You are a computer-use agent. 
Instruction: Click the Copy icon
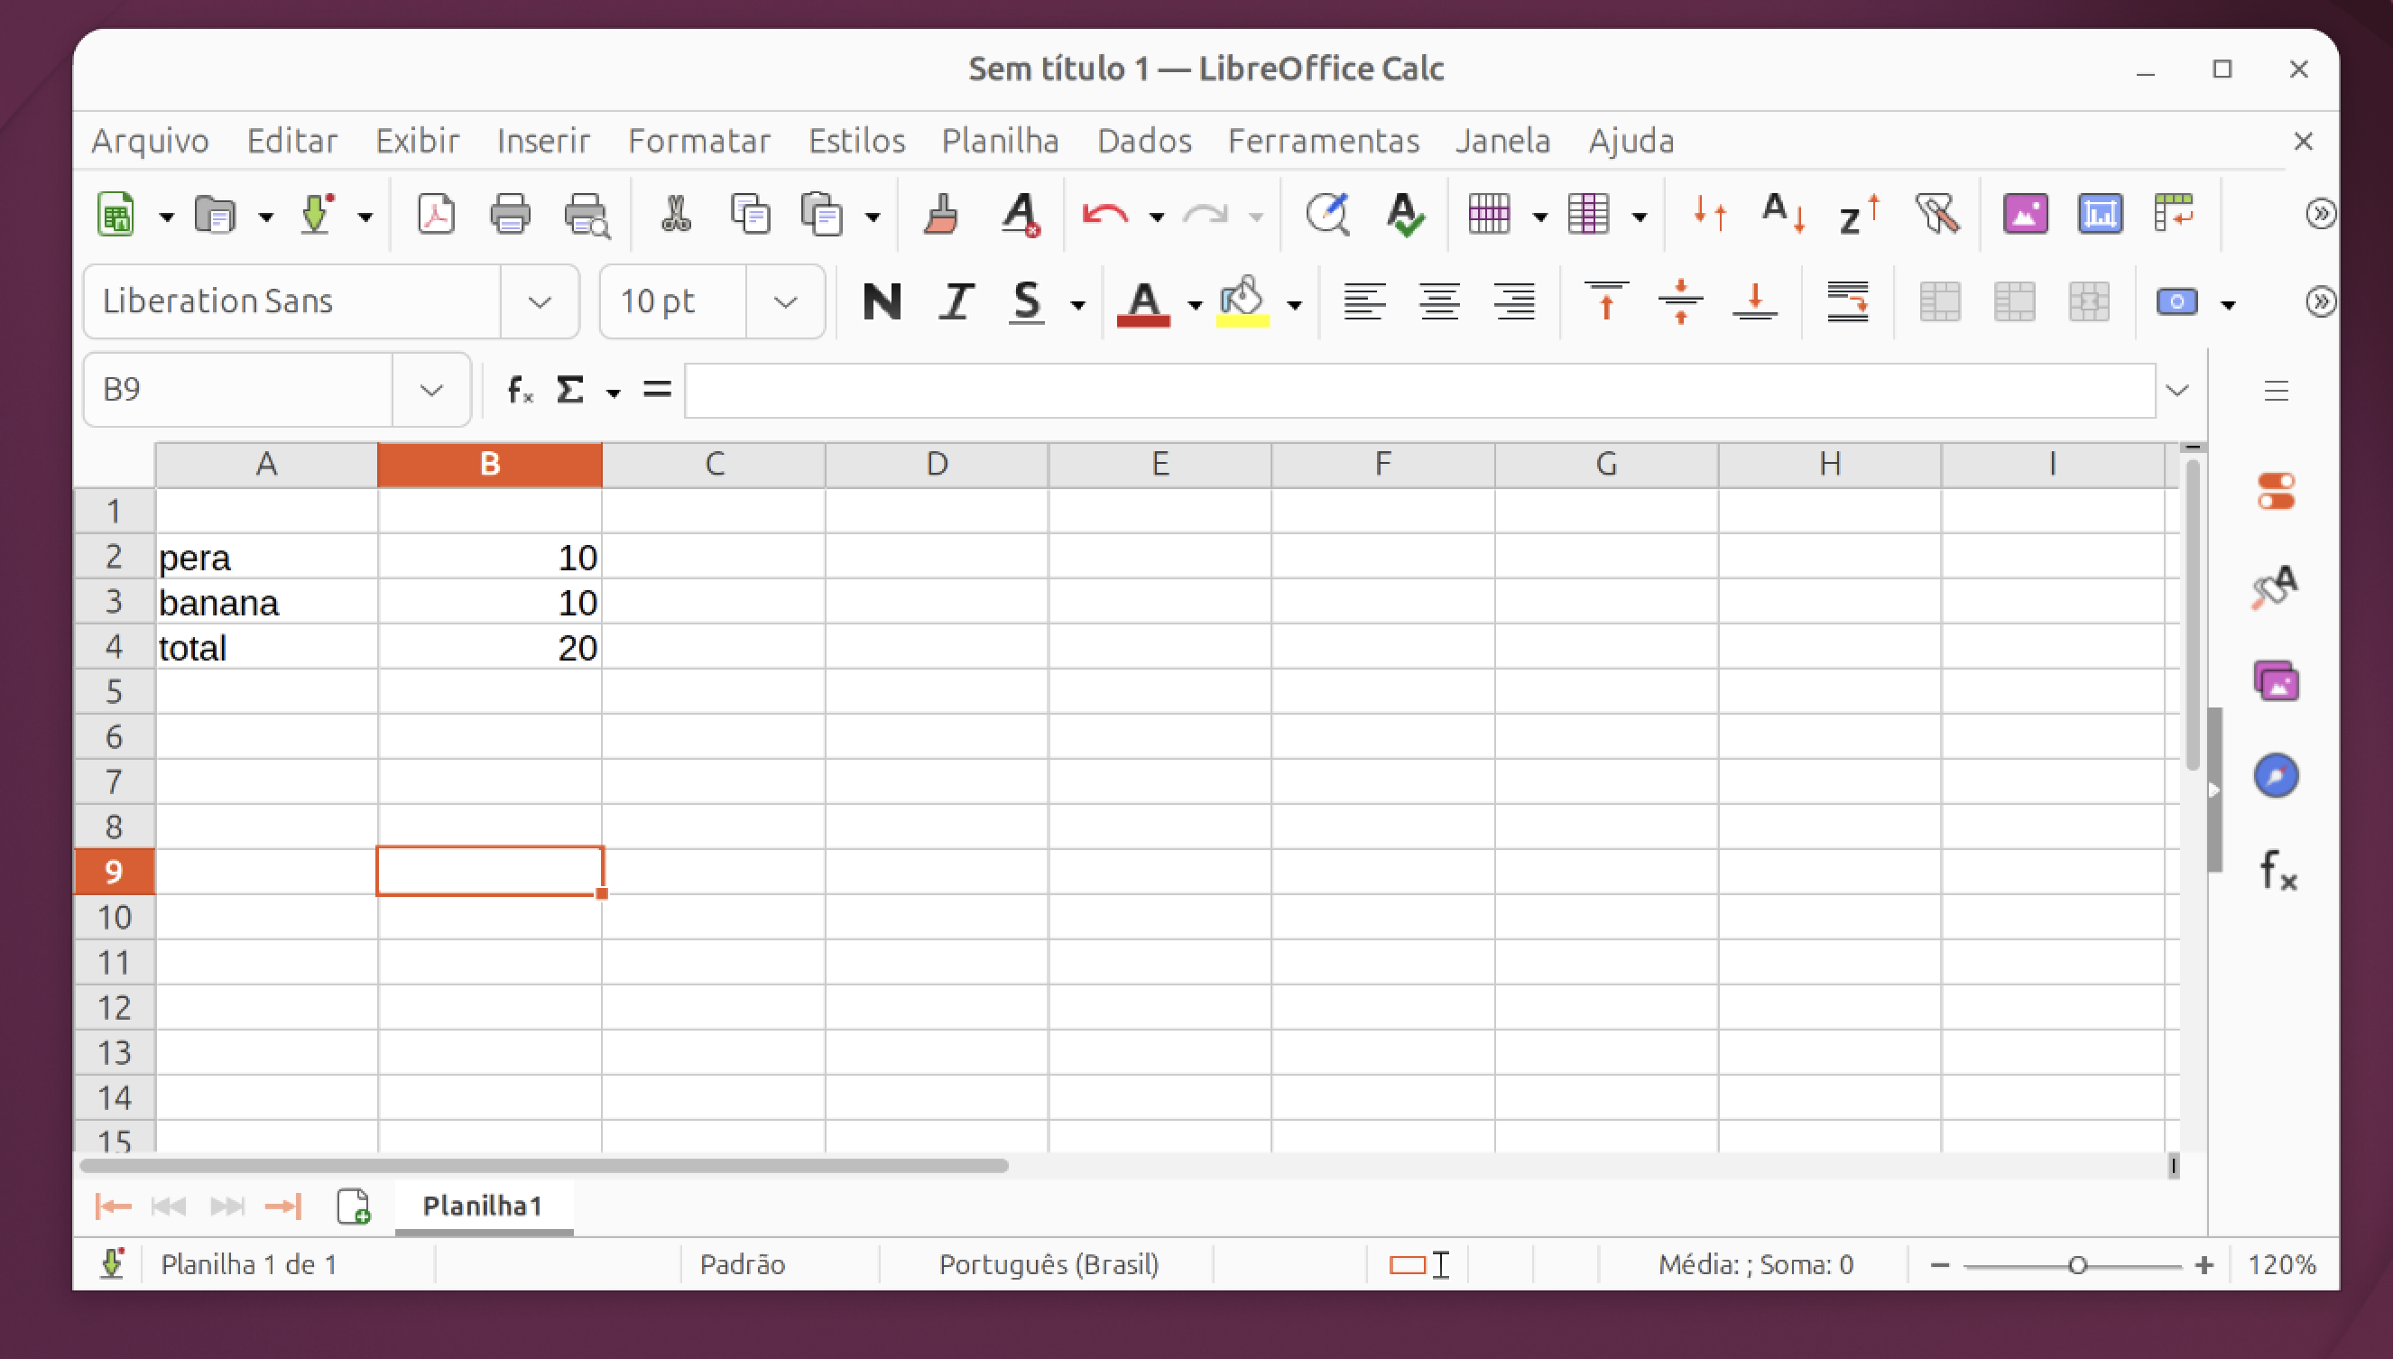point(751,216)
